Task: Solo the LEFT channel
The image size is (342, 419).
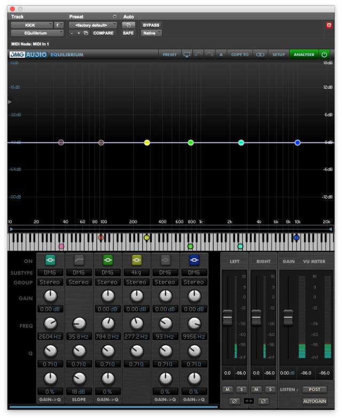Action: pyautogui.click(x=242, y=390)
